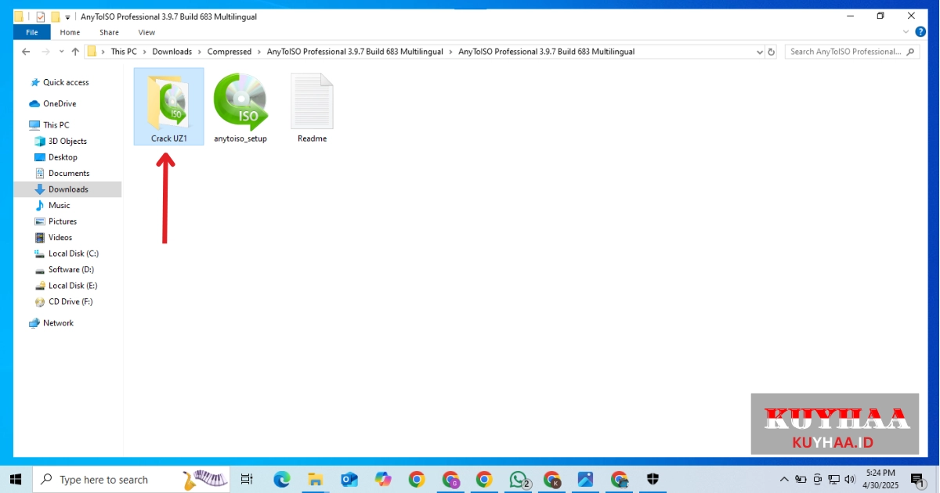Screen dimensions: 940x493
Task: Click the blue Help question mark icon
Action: click(x=920, y=32)
